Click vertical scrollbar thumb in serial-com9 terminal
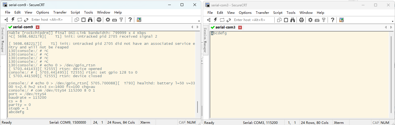Viewport: 395px width, 125px height. (x=198, y=107)
